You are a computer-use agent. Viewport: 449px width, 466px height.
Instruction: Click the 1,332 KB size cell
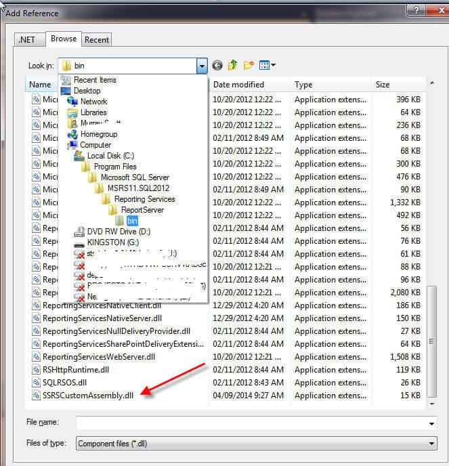(x=405, y=203)
